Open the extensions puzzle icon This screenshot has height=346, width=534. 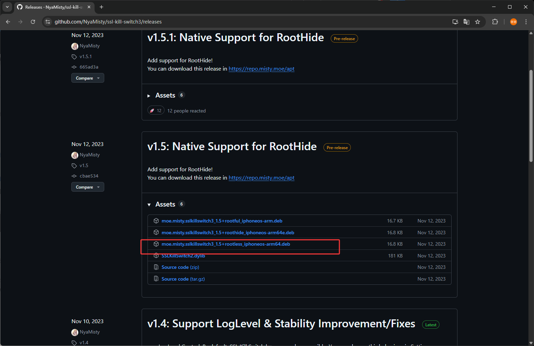coord(495,22)
